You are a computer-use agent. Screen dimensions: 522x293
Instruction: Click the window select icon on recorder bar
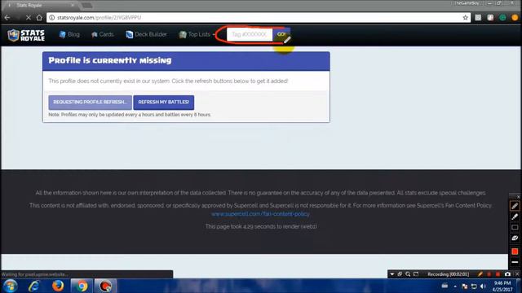tap(400, 274)
